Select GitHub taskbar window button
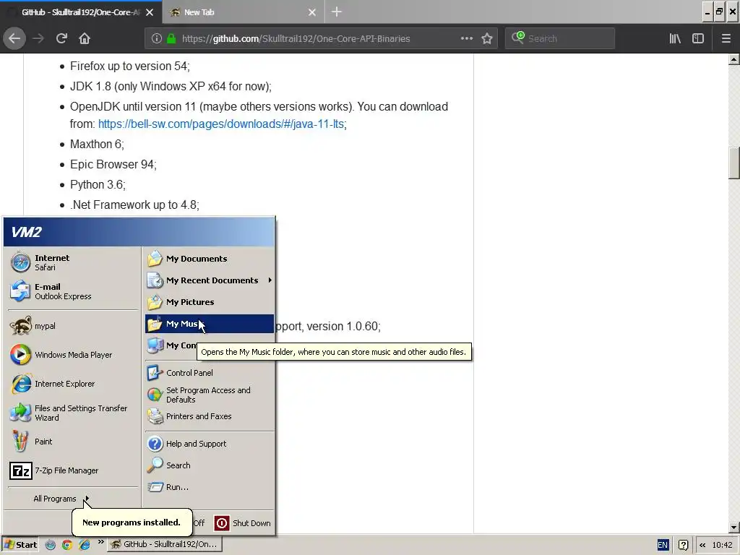The height and width of the screenshot is (555, 740). point(165,545)
